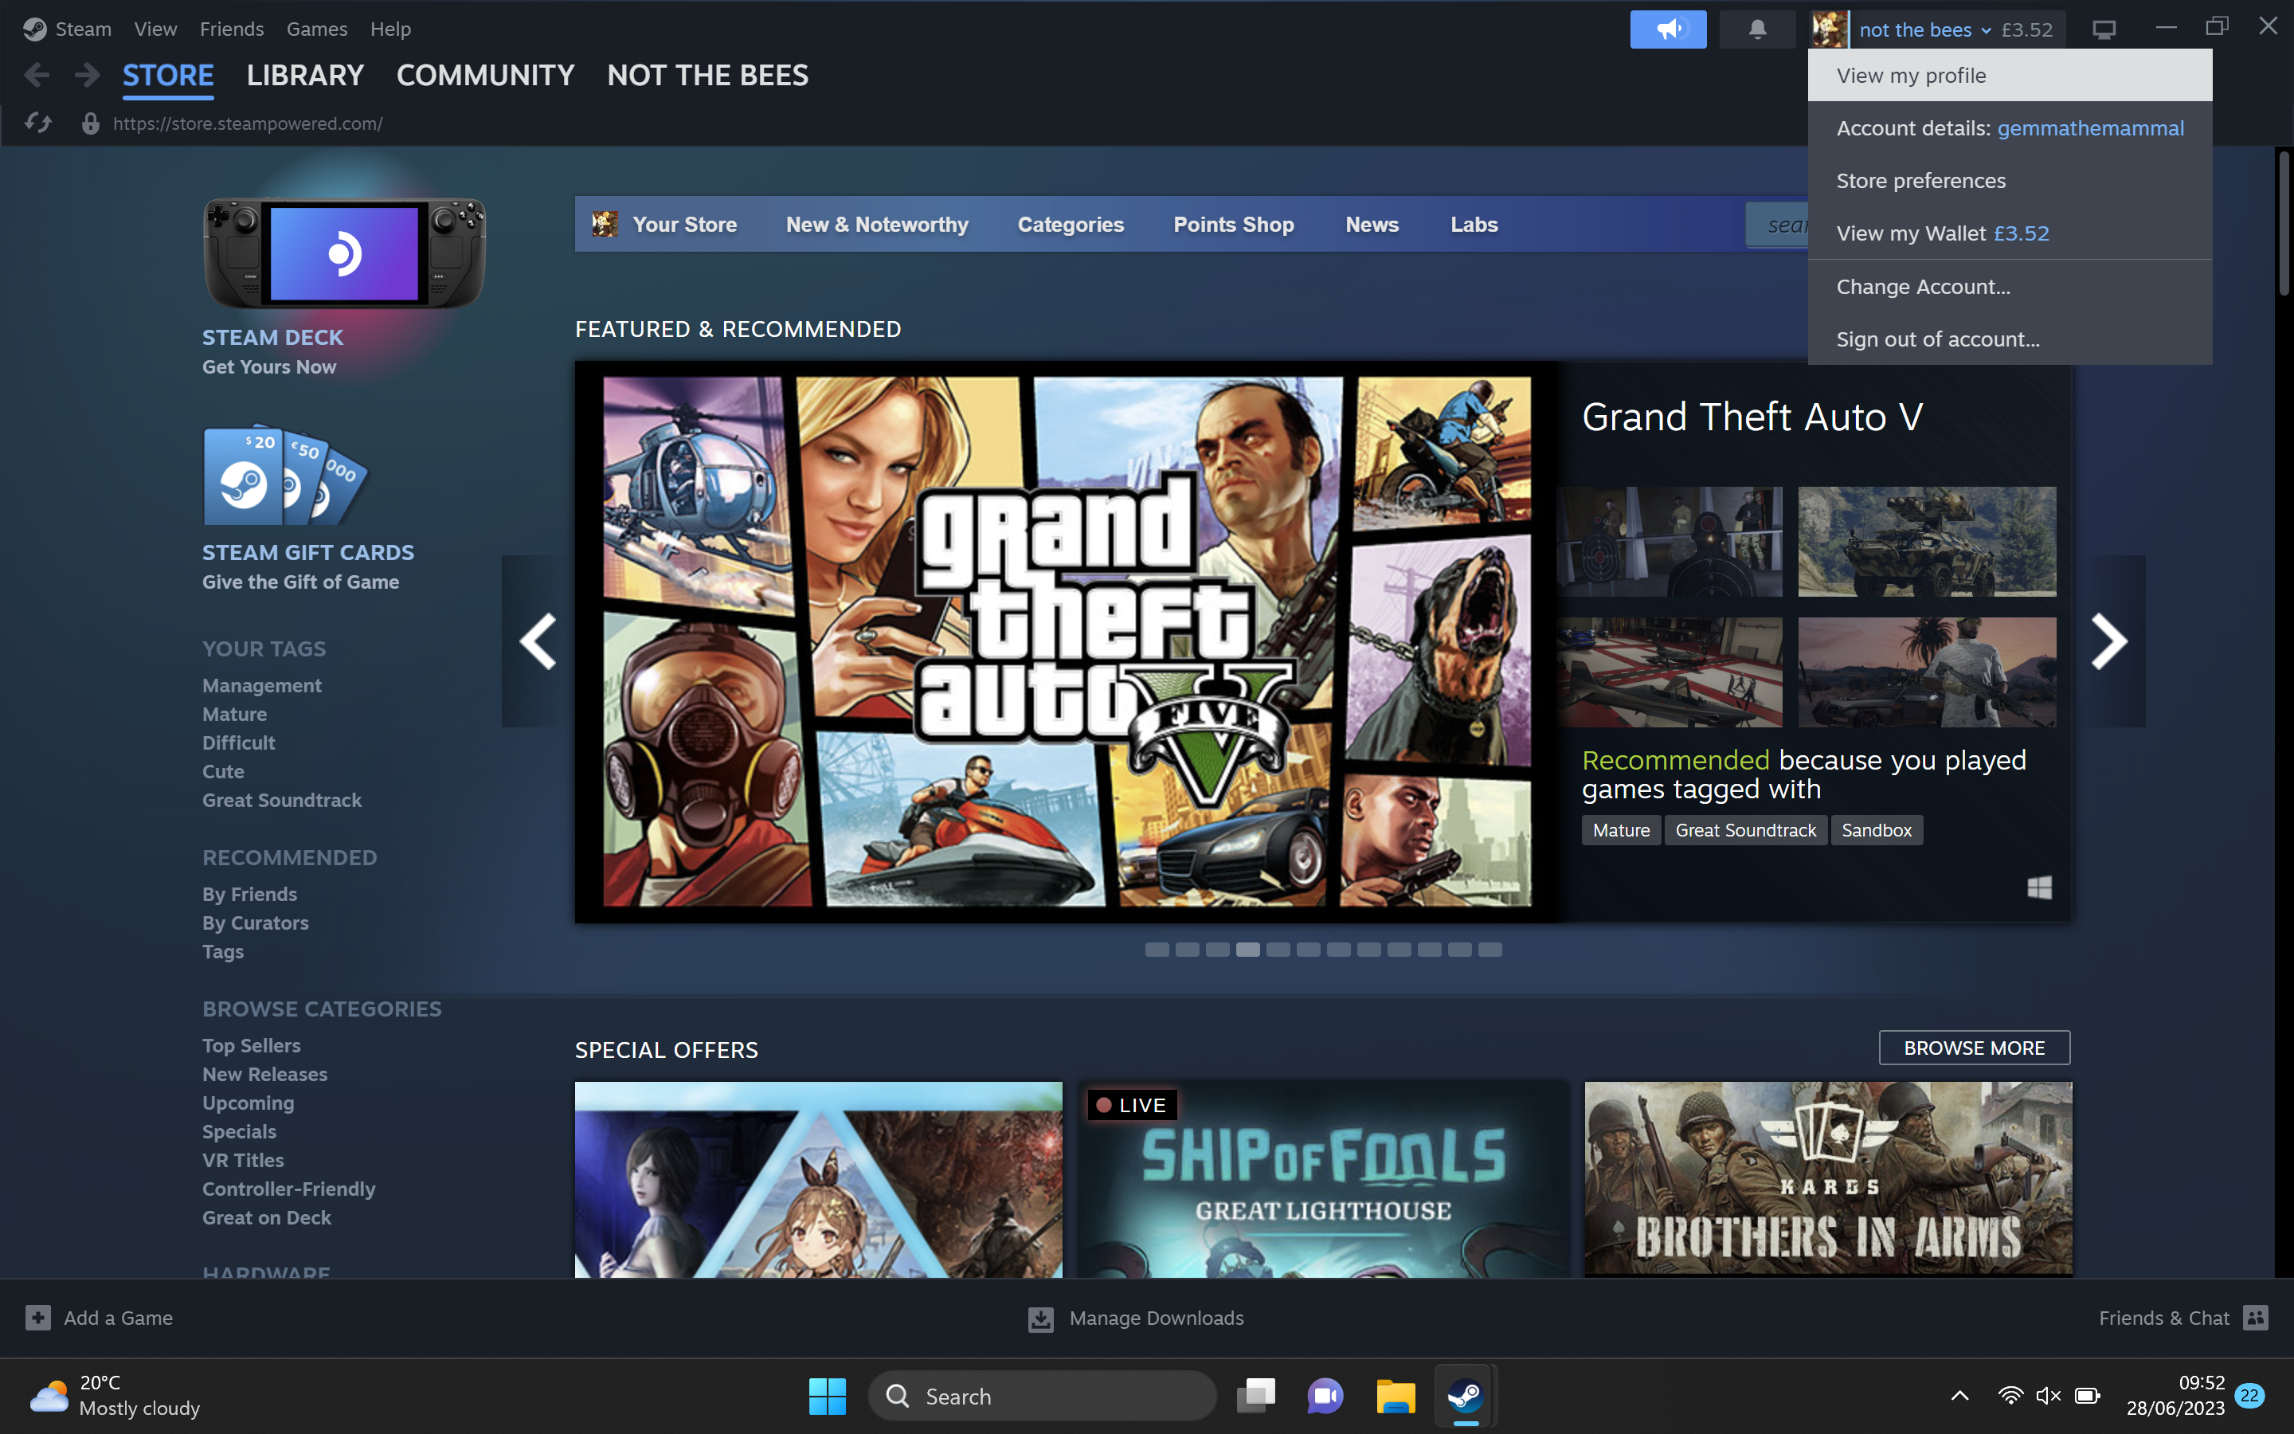Choose Sign out of account...

point(2010,339)
